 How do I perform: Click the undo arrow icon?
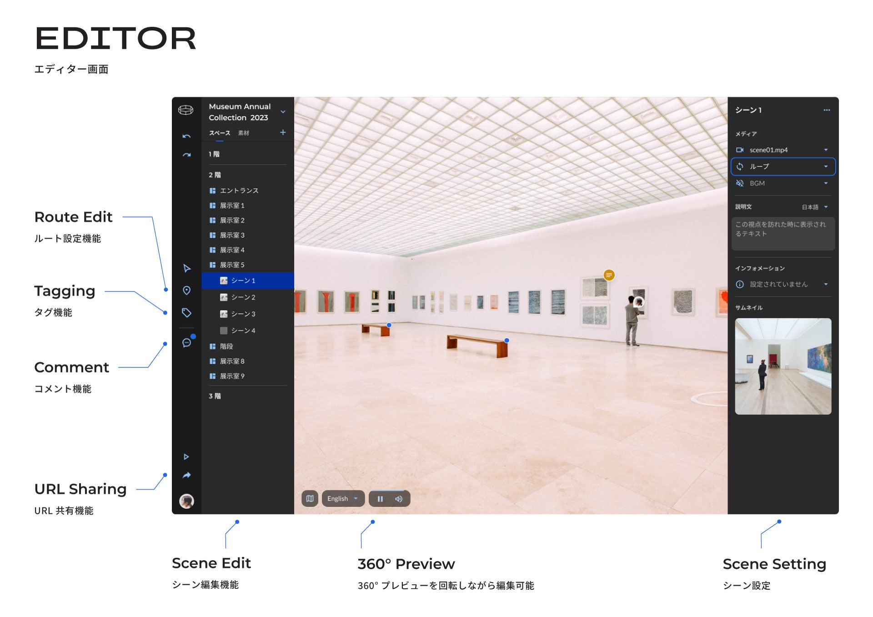coord(186,136)
